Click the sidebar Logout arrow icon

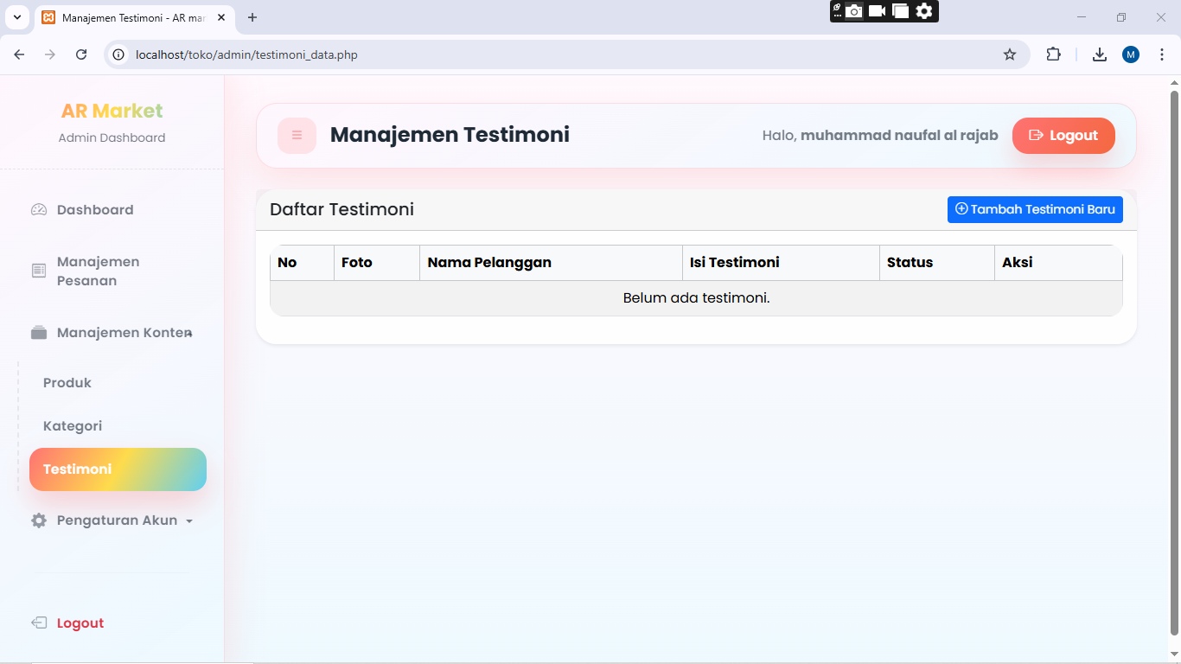click(x=39, y=623)
